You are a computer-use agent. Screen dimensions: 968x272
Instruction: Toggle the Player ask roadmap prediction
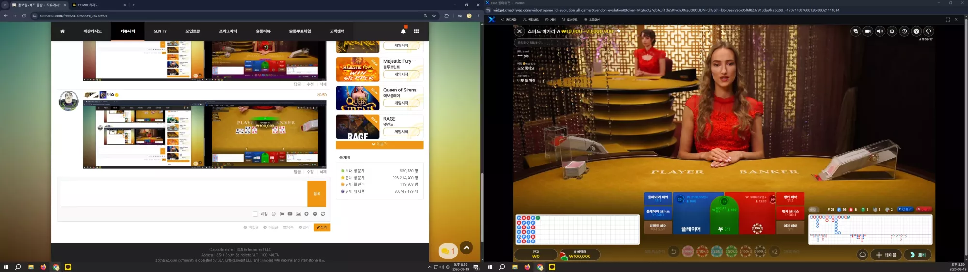pyautogui.click(x=905, y=209)
